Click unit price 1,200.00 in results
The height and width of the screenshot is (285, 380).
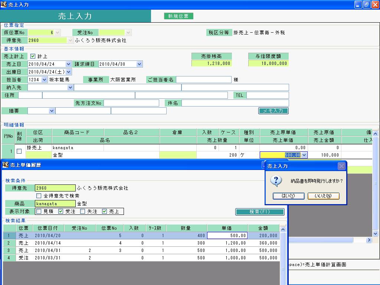[227, 243]
